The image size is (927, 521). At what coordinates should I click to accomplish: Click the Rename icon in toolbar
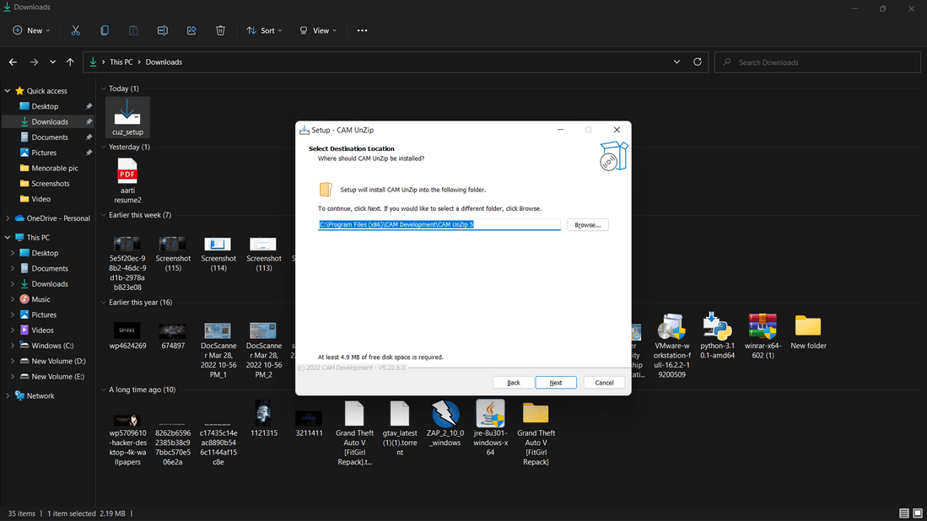tap(162, 30)
